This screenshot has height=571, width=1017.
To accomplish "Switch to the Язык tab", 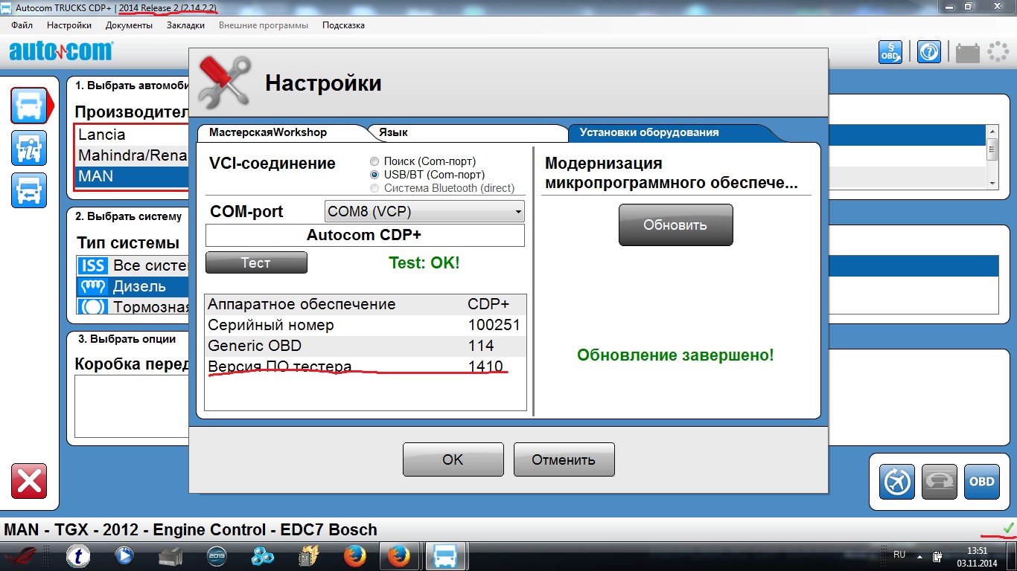I will click(x=393, y=132).
